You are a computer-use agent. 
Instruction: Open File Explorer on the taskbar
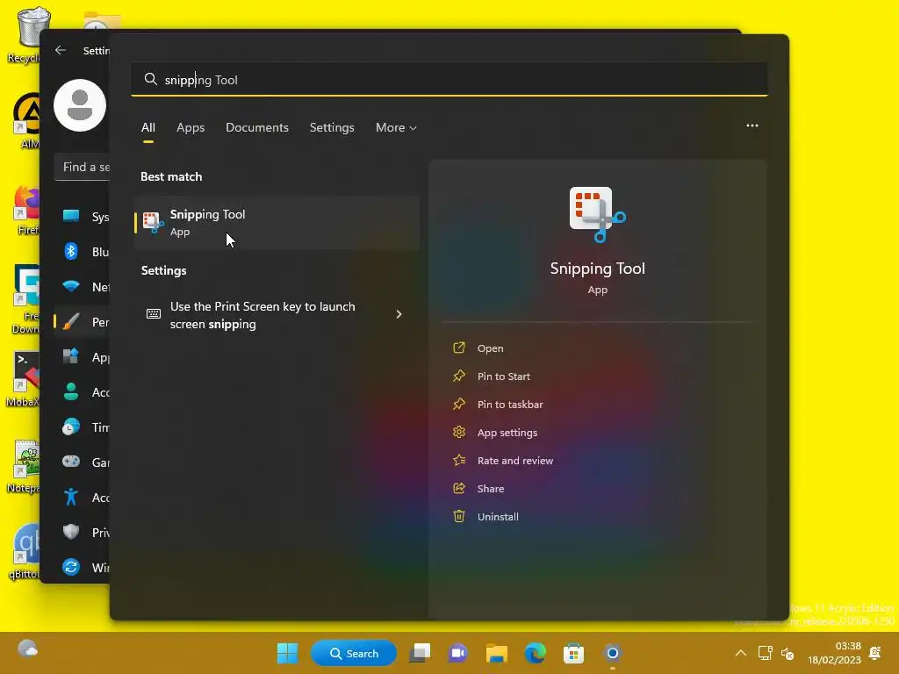pyautogui.click(x=497, y=653)
